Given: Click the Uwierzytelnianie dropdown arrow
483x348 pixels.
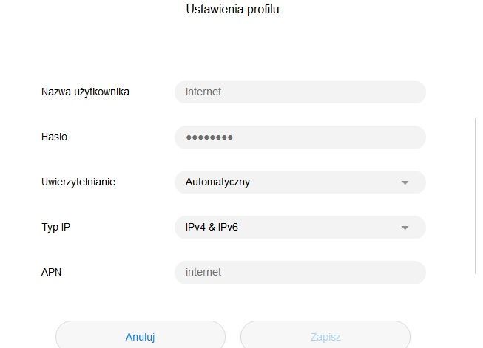Looking at the screenshot, I should click(405, 182).
